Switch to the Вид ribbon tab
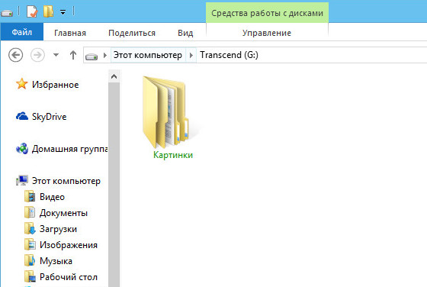The width and height of the screenshot is (427, 287). (x=185, y=33)
